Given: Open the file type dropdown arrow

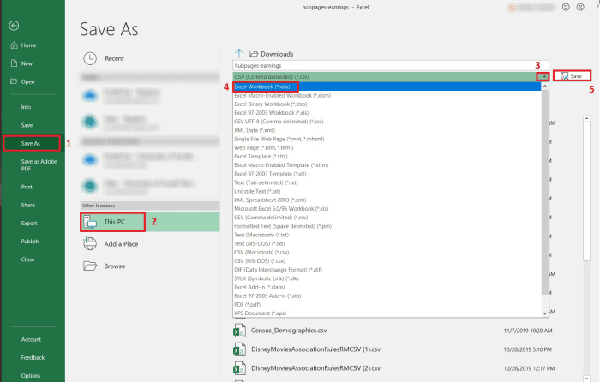Looking at the screenshot, I should (x=543, y=76).
